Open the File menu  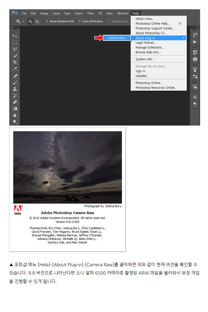point(24,13)
